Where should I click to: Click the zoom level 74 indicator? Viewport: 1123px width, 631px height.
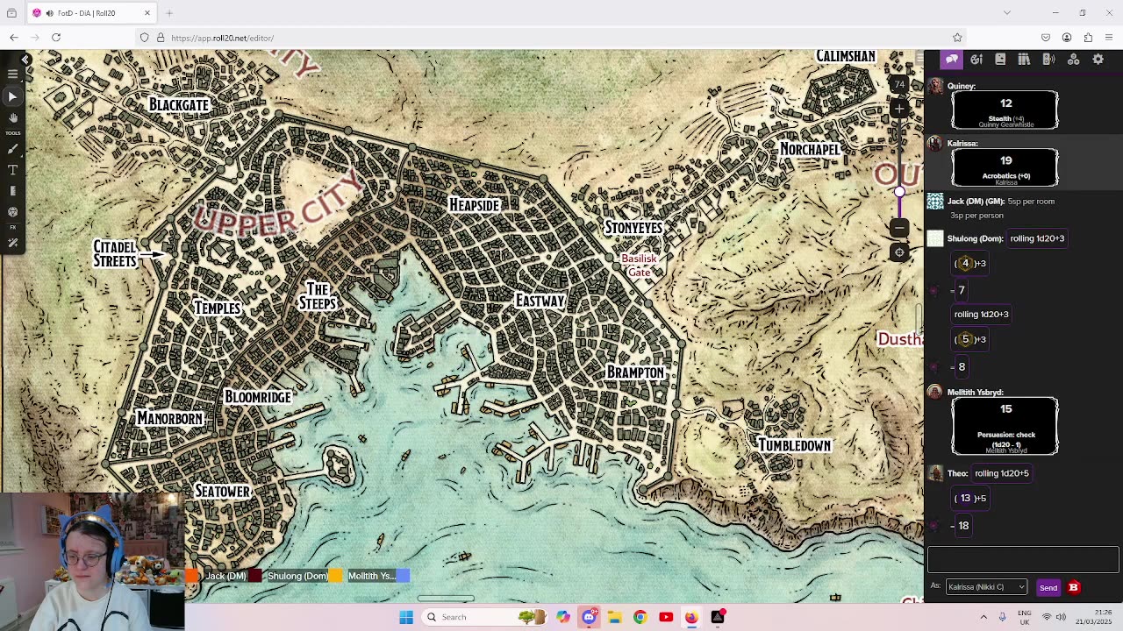pyautogui.click(x=899, y=84)
